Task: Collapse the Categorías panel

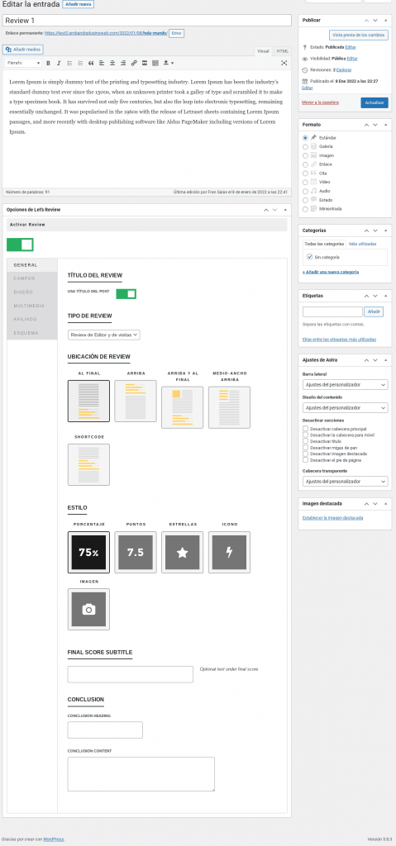Action: click(x=385, y=230)
